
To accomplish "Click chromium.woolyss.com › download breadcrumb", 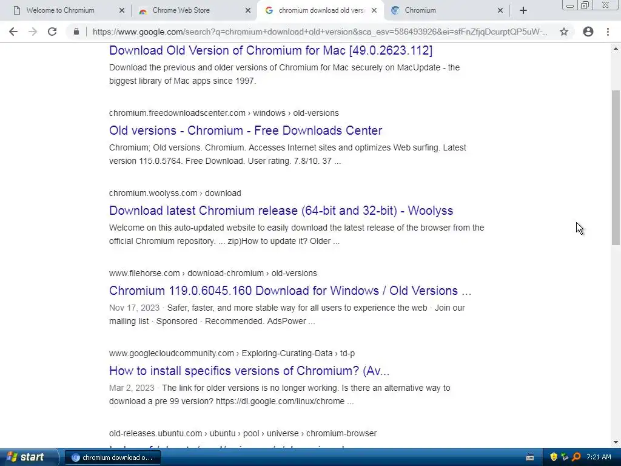I will (175, 193).
